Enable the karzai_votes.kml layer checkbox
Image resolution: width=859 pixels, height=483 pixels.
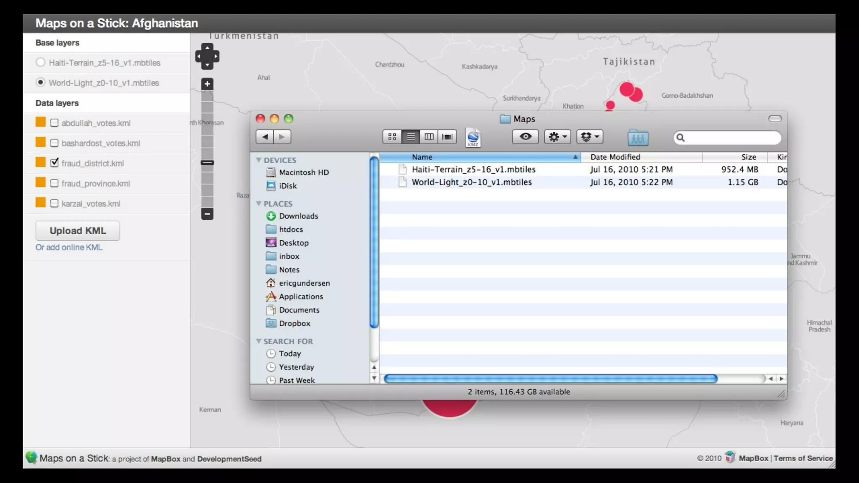[x=54, y=203]
